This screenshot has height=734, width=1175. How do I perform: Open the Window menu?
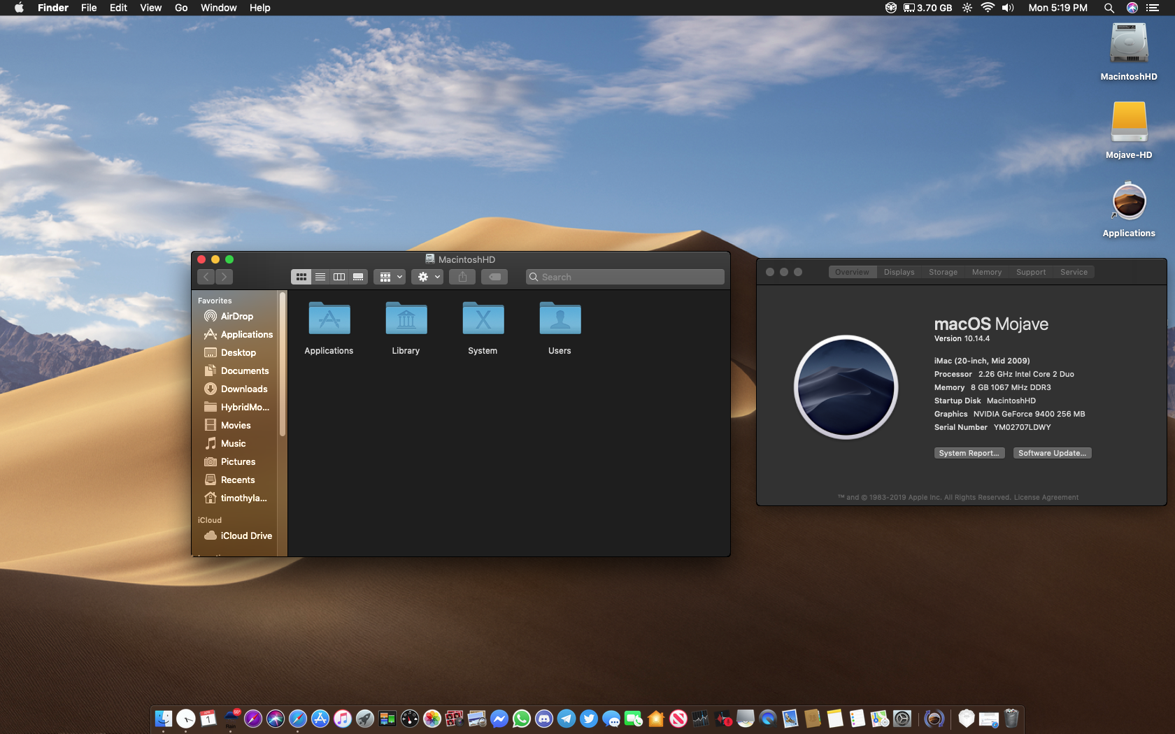point(218,8)
